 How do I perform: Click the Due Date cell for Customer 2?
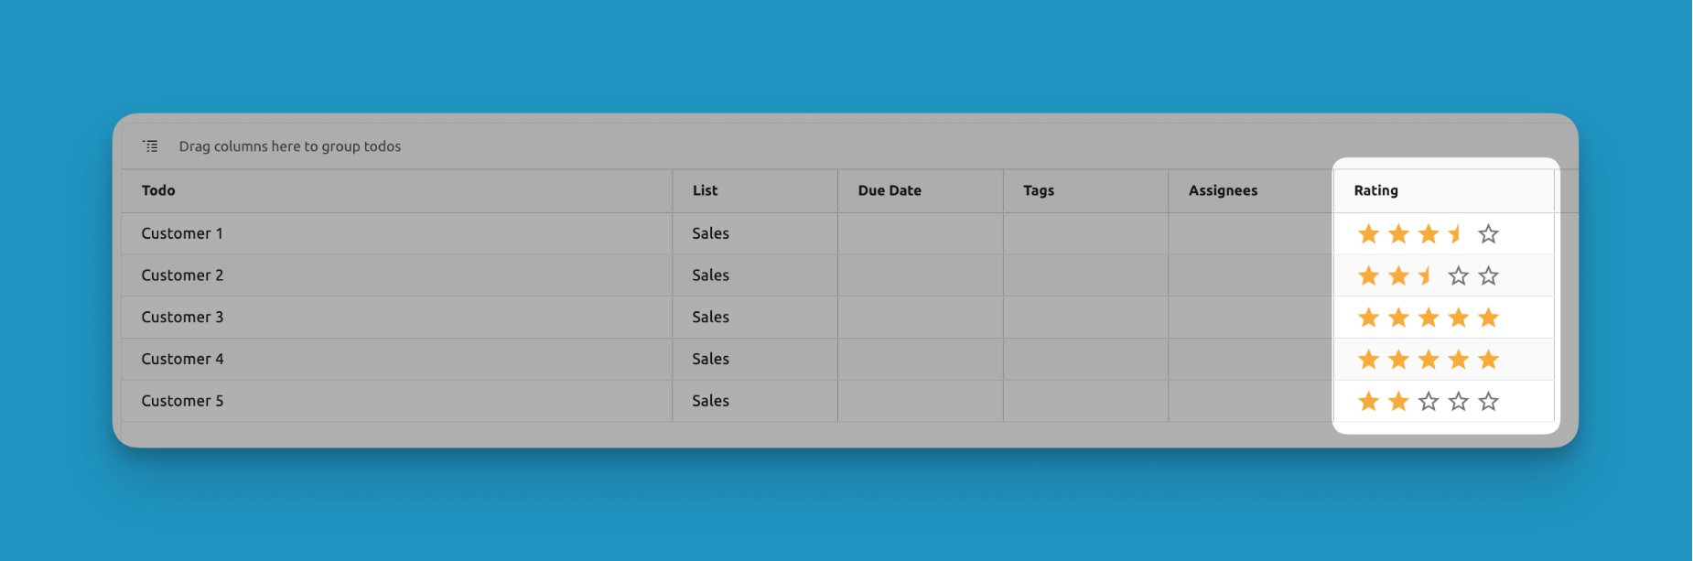click(x=920, y=275)
